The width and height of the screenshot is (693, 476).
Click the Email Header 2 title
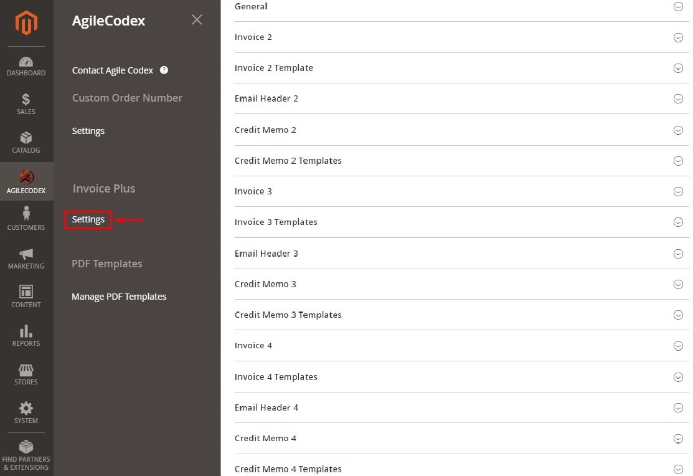(x=266, y=98)
